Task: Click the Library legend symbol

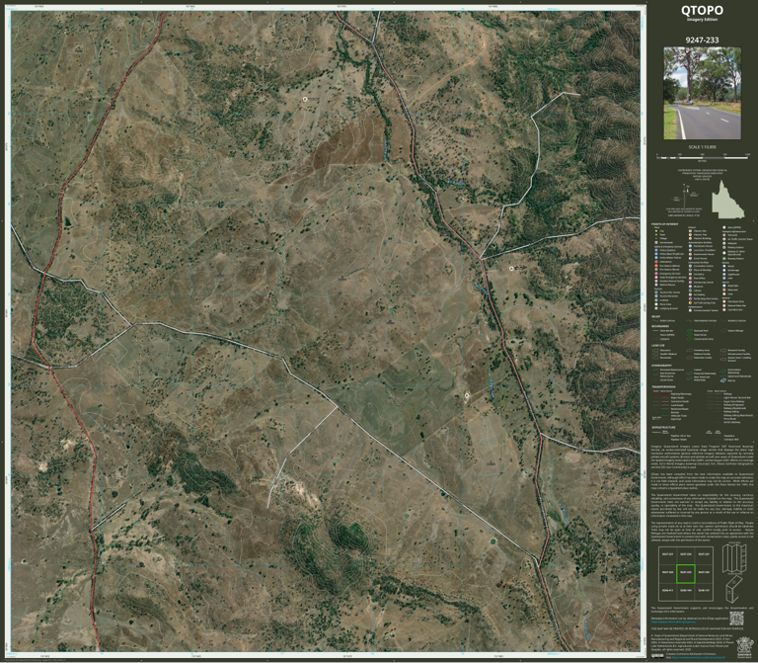Action: point(690,290)
